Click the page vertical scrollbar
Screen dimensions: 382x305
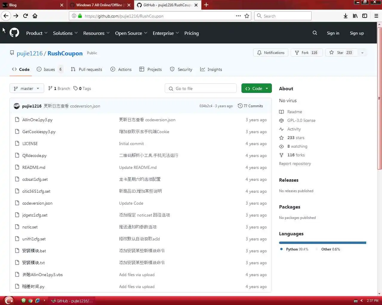(x=379, y=98)
